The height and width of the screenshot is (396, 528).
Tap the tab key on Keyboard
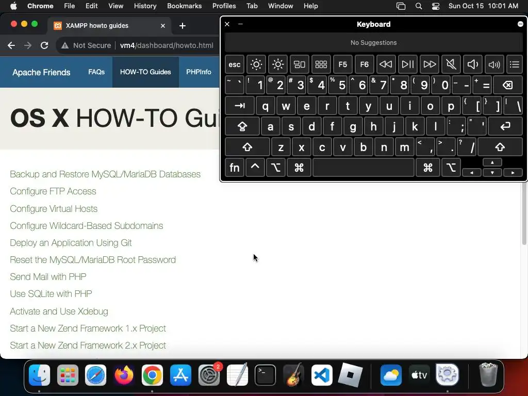(x=239, y=106)
